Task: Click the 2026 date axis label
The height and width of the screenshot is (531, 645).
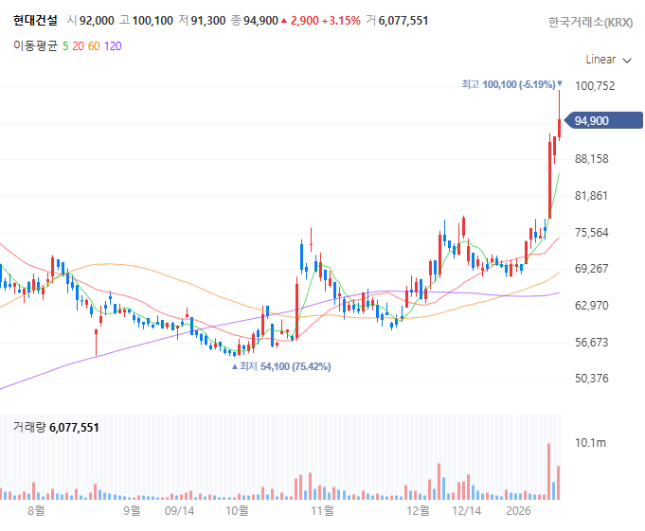Action: [x=518, y=511]
